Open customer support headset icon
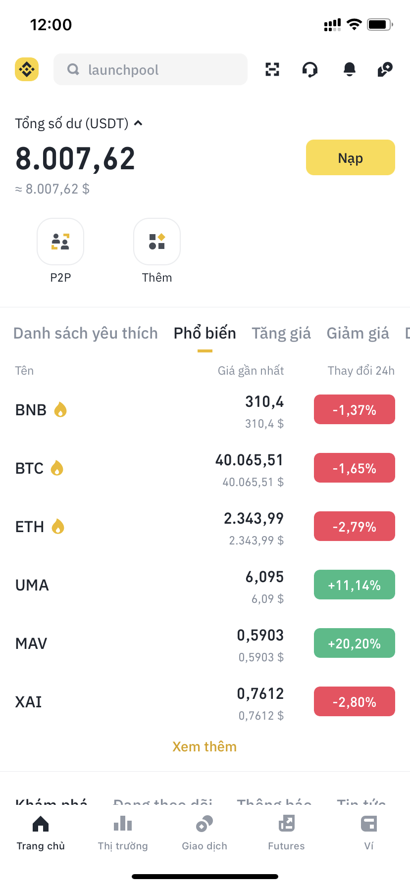The image size is (410, 887). click(x=310, y=70)
